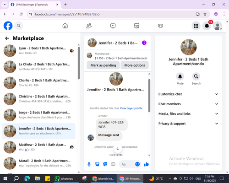
Task: Open La Chula's apartment conversation
Action: pyautogui.click(x=38, y=67)
